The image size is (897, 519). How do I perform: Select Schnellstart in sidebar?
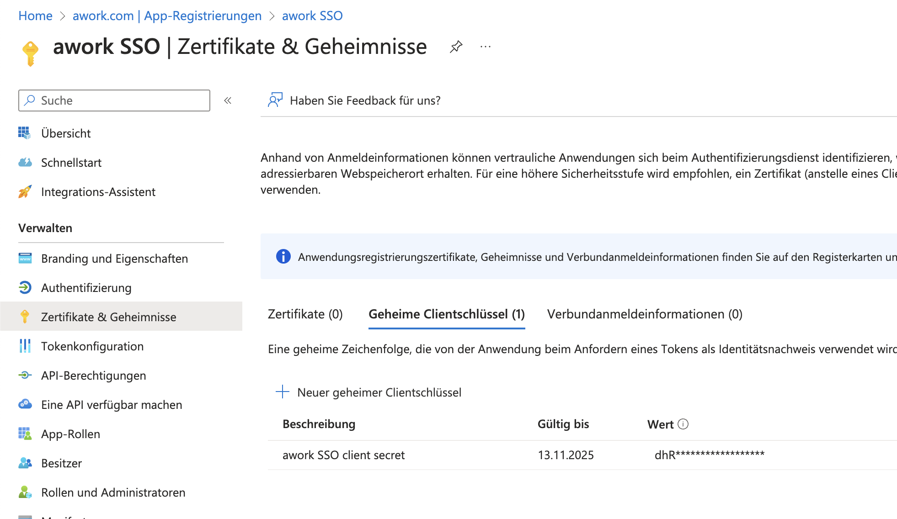71,163
